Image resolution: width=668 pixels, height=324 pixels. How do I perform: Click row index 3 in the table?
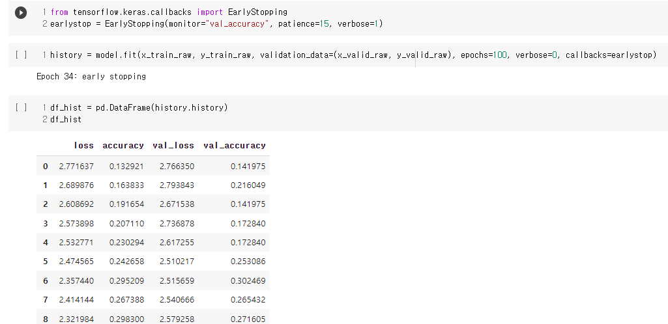(x=46, y=224)
